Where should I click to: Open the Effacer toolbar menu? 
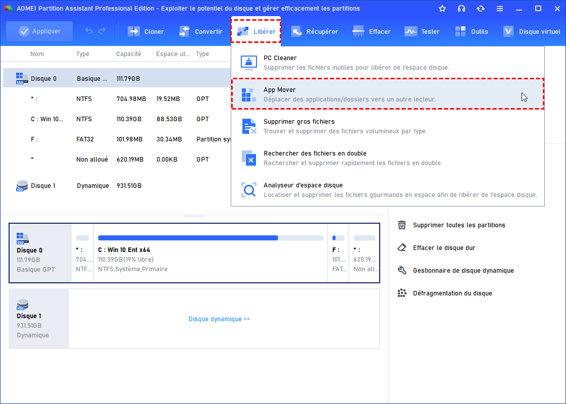click(x=372, y=31)
